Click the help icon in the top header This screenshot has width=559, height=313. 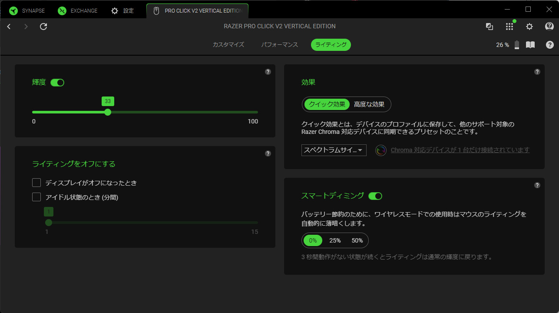pos(549,27)
